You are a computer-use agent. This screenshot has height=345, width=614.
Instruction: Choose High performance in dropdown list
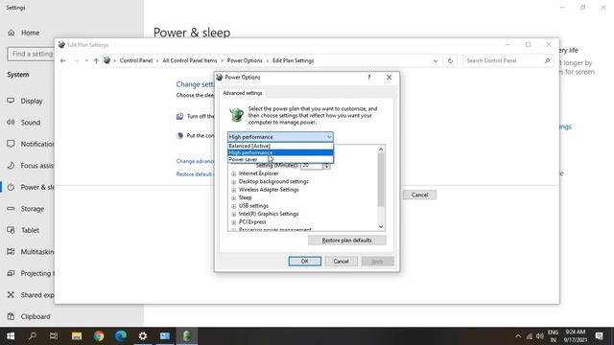pyautogui.click(x=280, y=152)
